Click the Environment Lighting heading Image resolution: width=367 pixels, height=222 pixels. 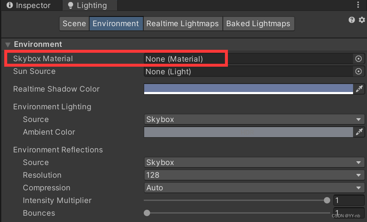52,107
